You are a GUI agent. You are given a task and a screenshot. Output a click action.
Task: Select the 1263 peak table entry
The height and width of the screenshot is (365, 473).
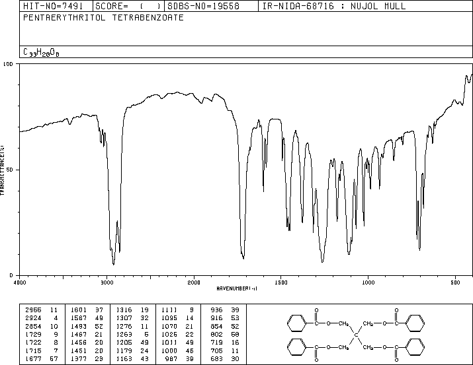132,334
